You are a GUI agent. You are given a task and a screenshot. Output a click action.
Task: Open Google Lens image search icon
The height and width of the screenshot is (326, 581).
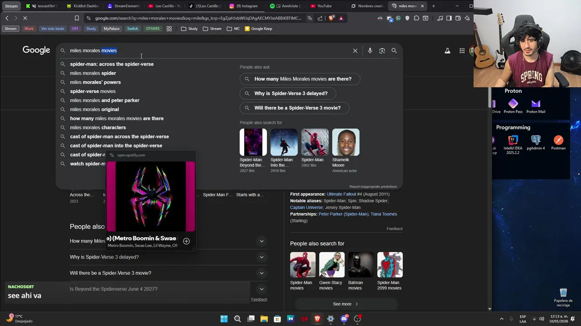tap(382, 51)
